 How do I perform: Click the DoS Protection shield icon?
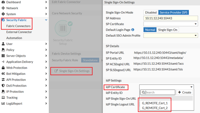(x=3, y=86)
